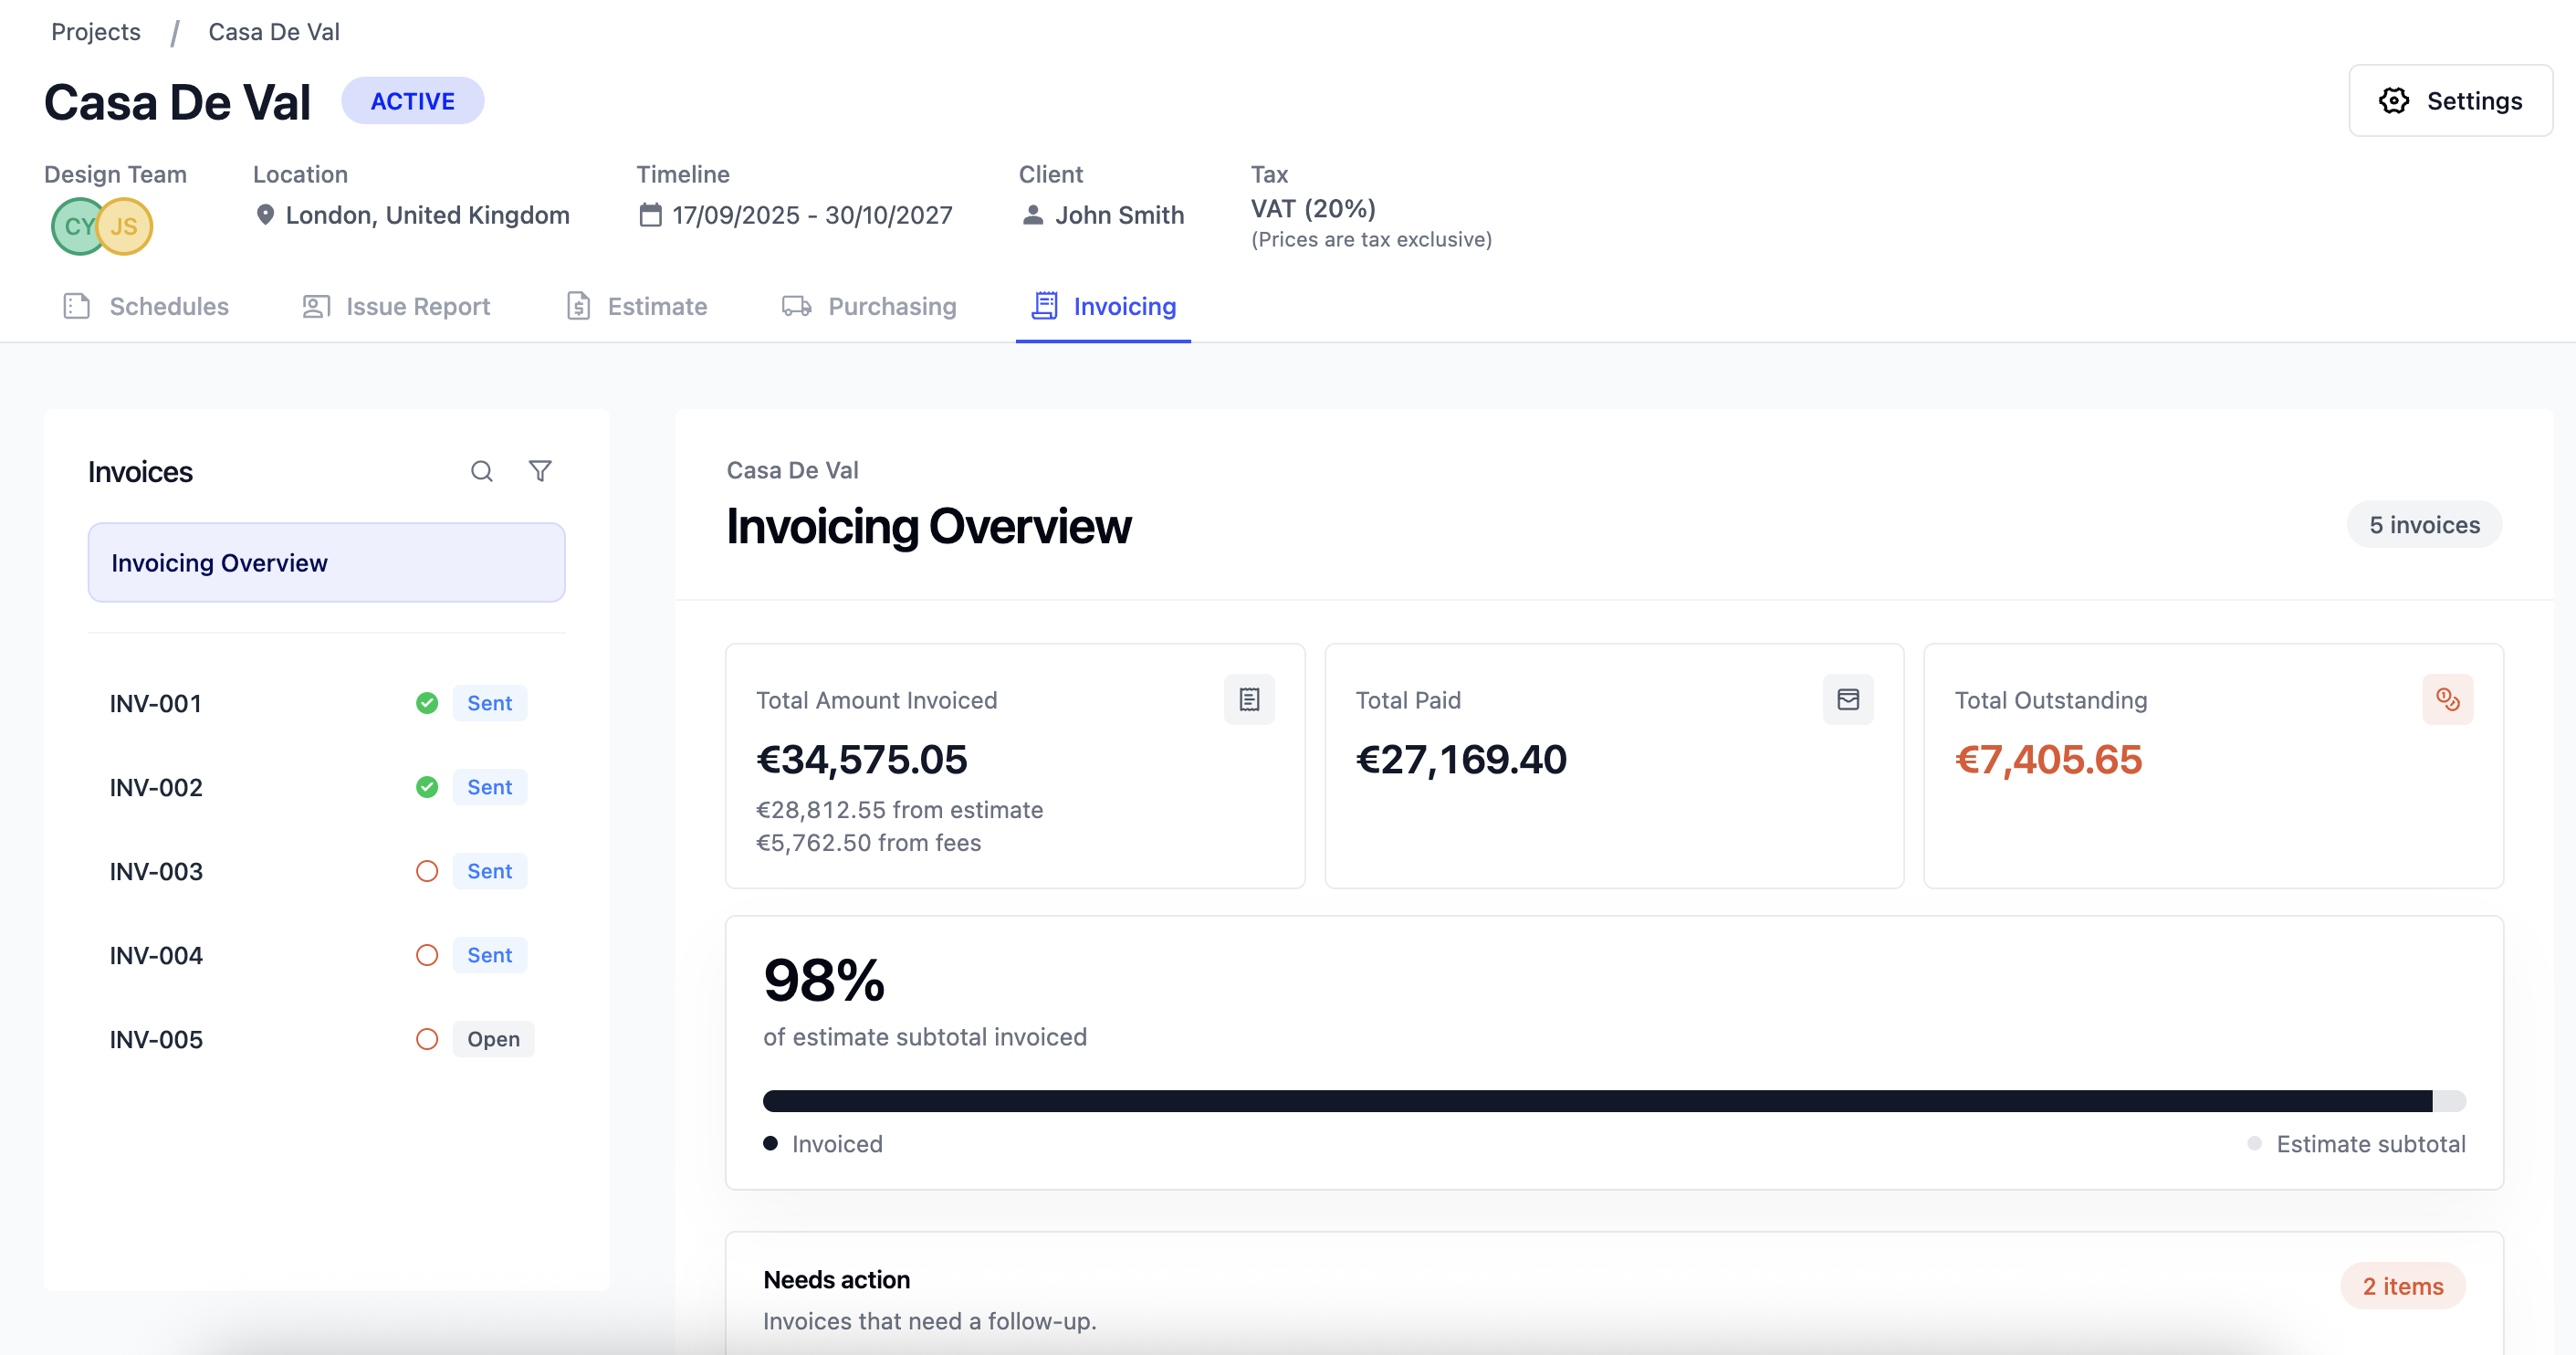Click the €28,812.55 from estimate line
This screenshot has height=1355, width=2576.
click(x=899, y=810)
